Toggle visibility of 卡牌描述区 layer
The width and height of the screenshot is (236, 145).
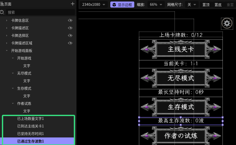coord(70,28)
